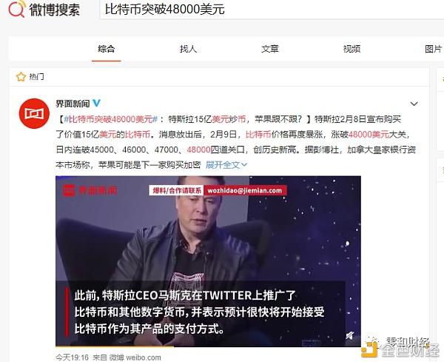Image resolution: width=444 pixels, height=362 pixels.
Task: Click the video corner icon at bottom right
Action: (x=350, y=336)
